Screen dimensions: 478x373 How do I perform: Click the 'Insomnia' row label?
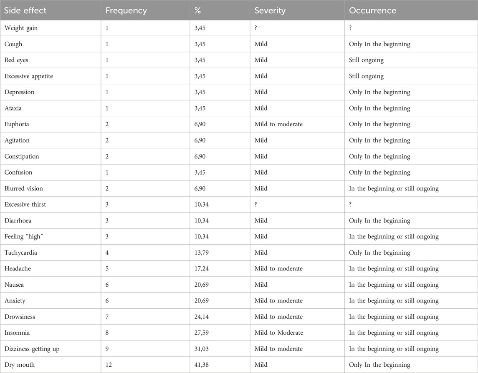[x=17, y=333]
